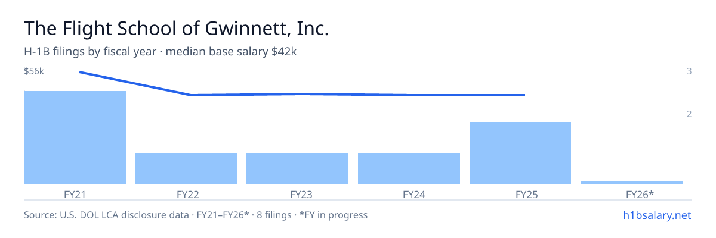This screenshot has width=716, height=238.
Task: Click the FY24 filings bar
Action: click(x=409, y=168)
